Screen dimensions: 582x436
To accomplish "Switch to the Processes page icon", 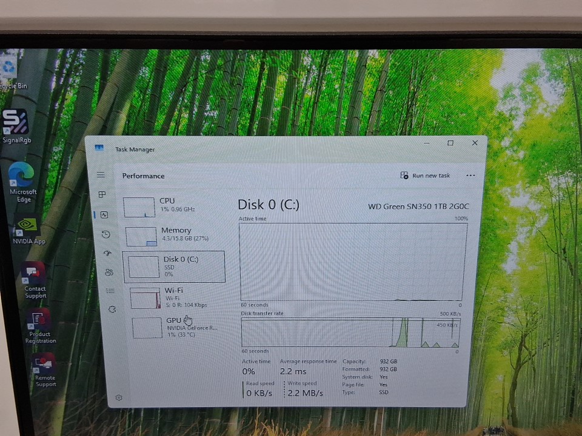I will coord(102,194).
